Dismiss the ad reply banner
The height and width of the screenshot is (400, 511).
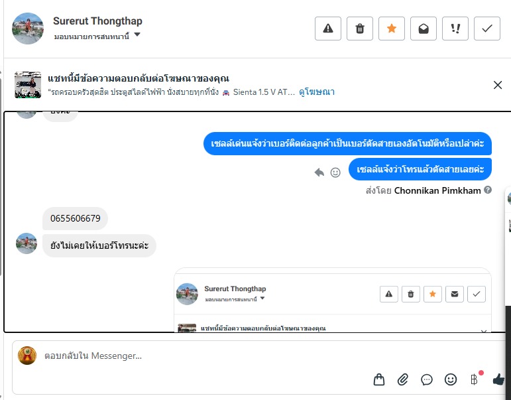click(498, 85)
